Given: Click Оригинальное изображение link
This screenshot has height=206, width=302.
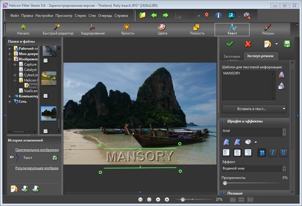Looking at the screenshot, I should click(37, 150).
